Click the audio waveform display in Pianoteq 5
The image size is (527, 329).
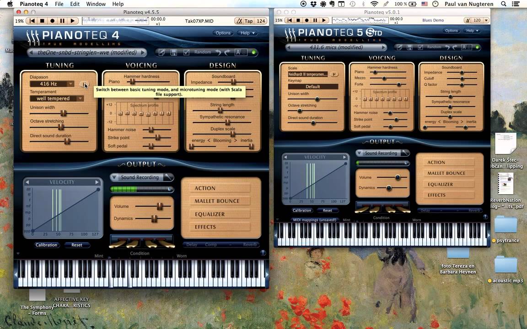click(x=360, y=20)
